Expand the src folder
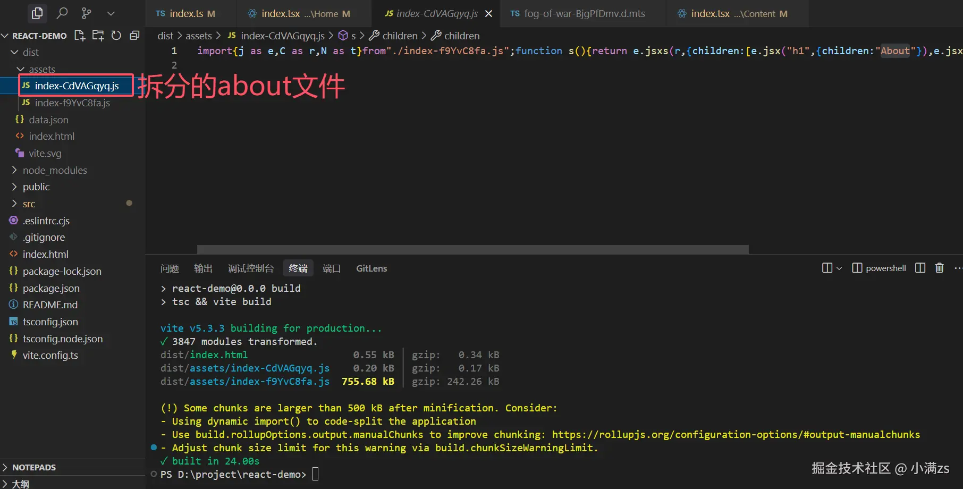 [29, 204]
